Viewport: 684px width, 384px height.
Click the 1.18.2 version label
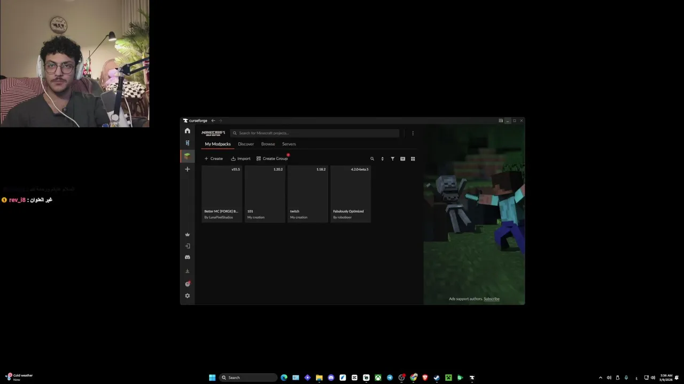pos(321,169)
